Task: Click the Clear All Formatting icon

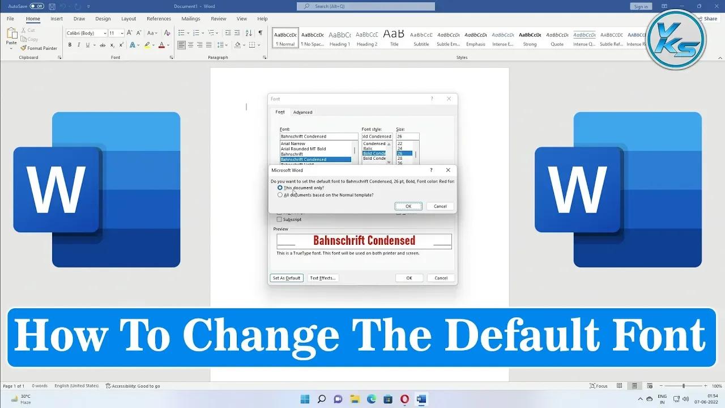Action: 167,33
